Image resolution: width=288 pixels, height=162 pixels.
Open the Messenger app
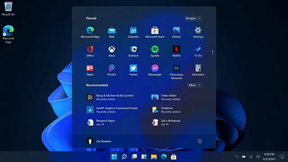pyautogui.click(x=155, y=70)
